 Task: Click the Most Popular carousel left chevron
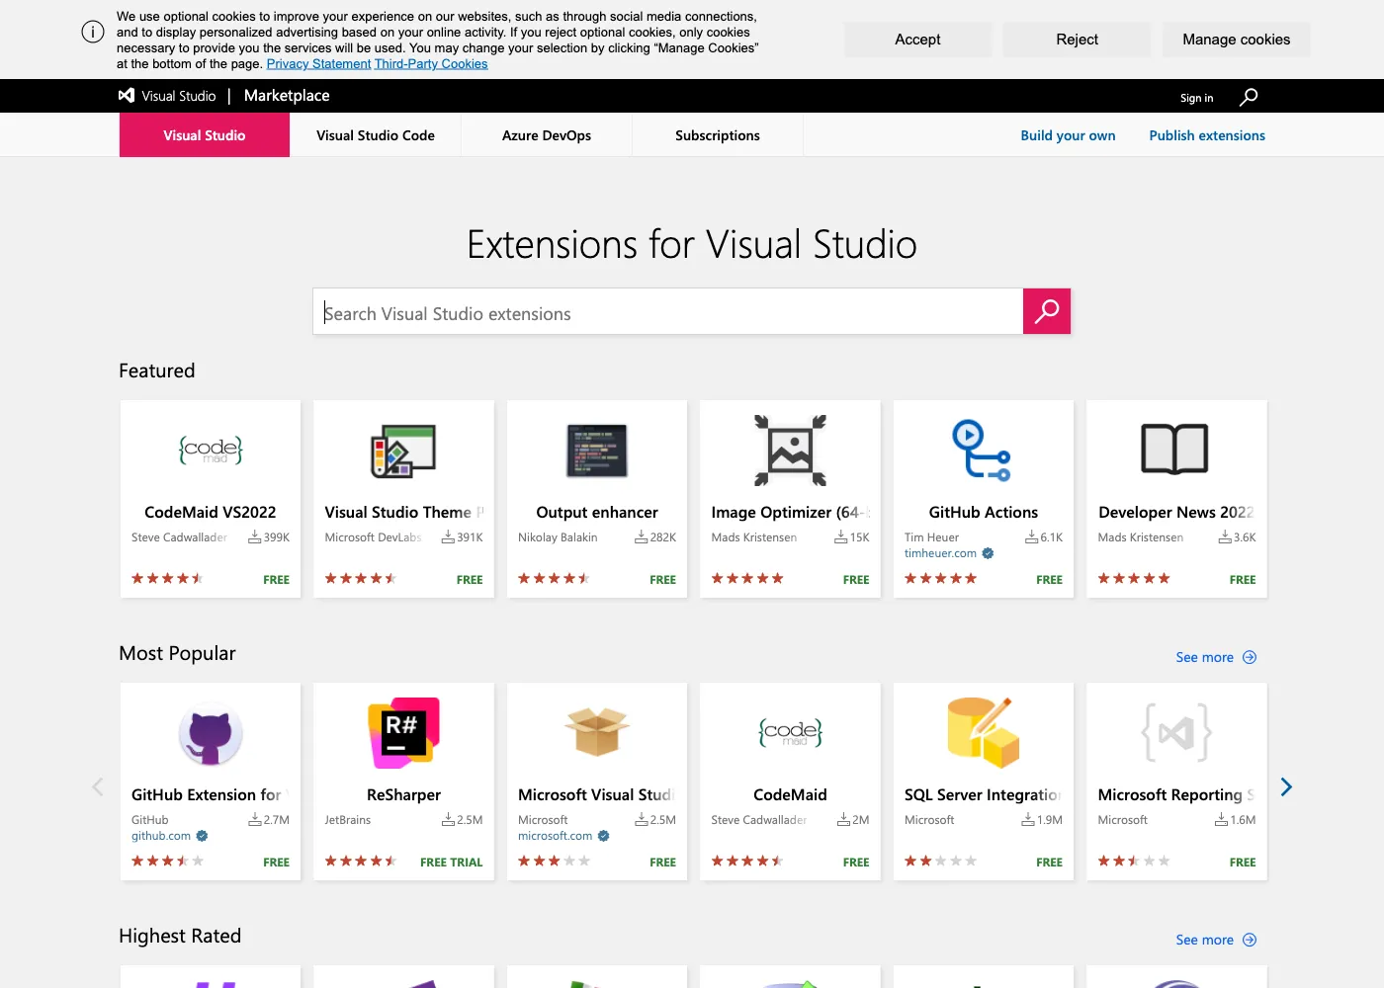coord(98,787)
